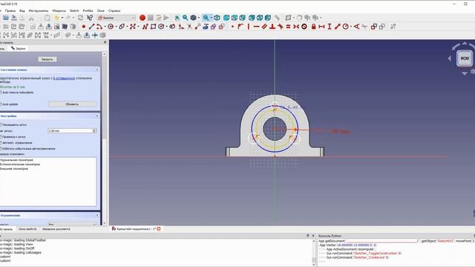Viewport: 475px width, 267px height.
Task: Apply the Perpendicular constraint
Action: click(x=272, y=27)
